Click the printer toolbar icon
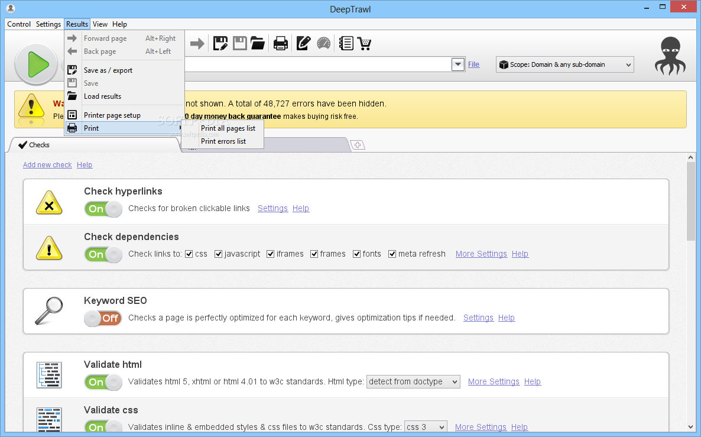Viewport: 701px width, 437px height. [281, 43]
